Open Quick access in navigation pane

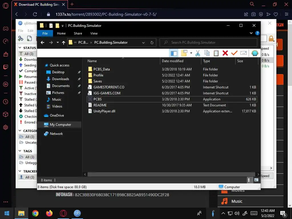tap(59, 65)
